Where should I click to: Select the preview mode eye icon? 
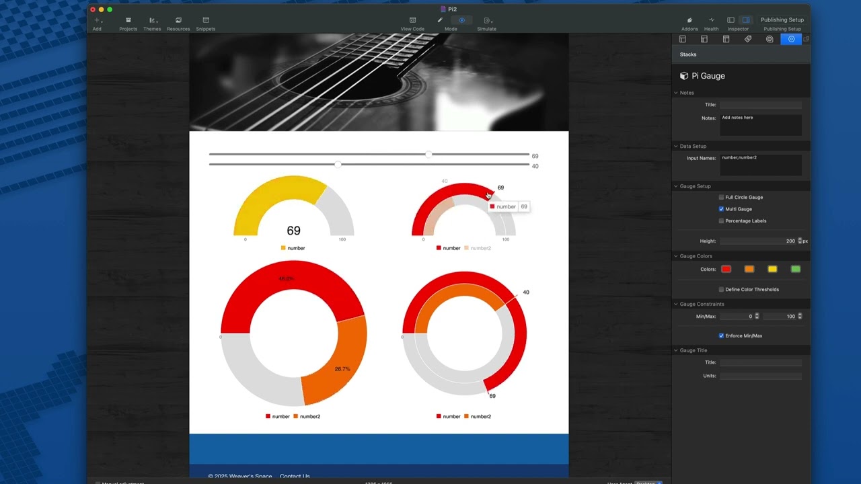click(461, 20)
